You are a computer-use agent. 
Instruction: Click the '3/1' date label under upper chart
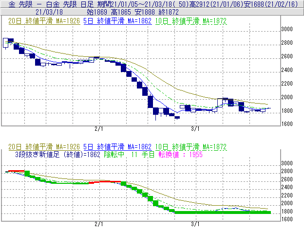click(x=195, y=129)
